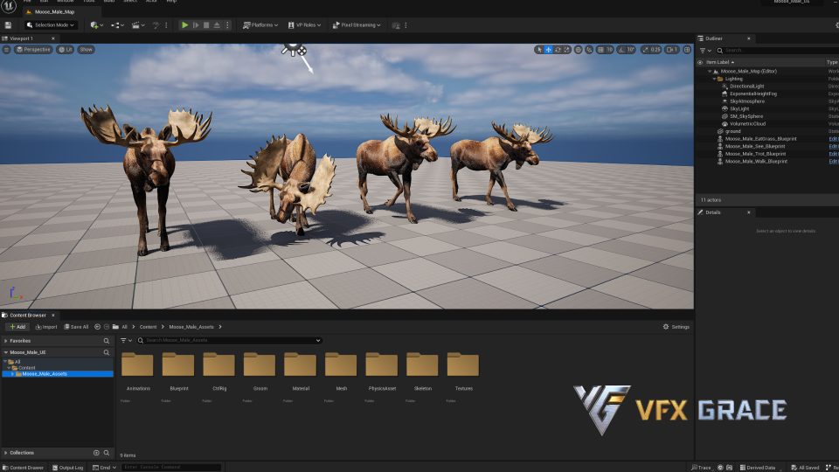The width and height of the screenshot is (839, 472).
Task: Click the Save current level icon
Action: (8, 25)
